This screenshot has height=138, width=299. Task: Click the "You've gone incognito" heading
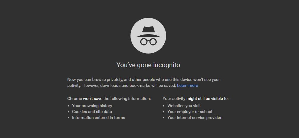point(148,65)
